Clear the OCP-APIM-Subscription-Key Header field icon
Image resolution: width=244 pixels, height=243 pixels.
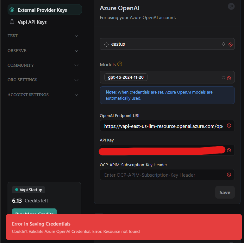pos(229,175)
